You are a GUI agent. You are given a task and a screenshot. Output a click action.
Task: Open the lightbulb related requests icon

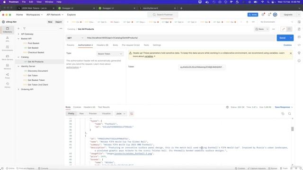coord(299,53)
